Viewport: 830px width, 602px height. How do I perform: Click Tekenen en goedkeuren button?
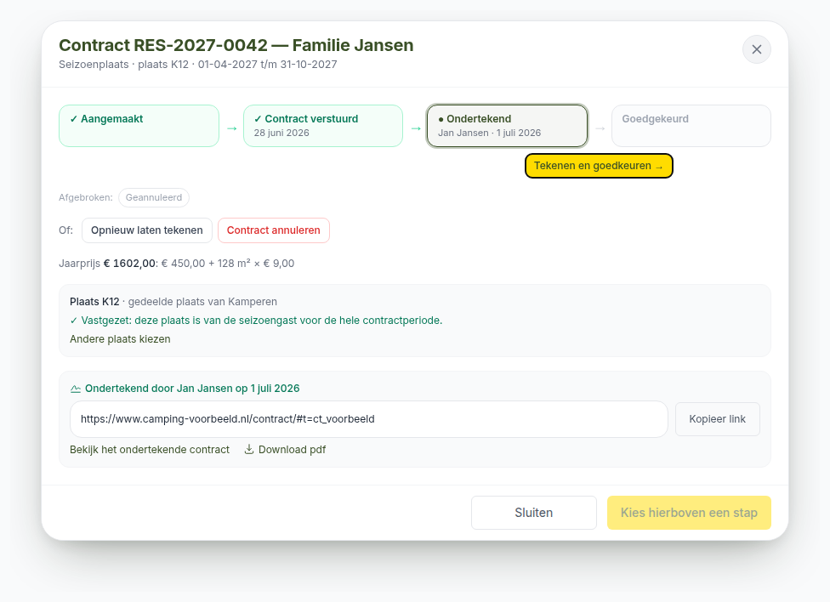pyautogui.click(x=599, y=166)
